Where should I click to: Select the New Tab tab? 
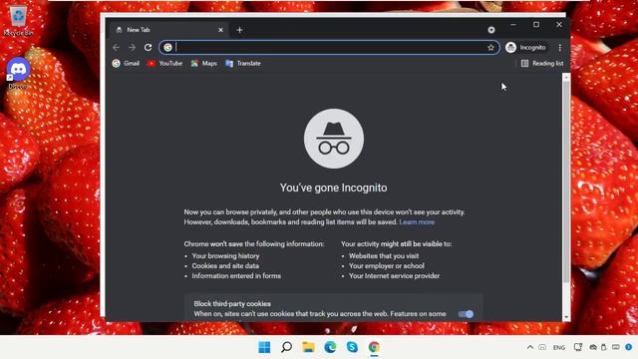tap(168, 30)
